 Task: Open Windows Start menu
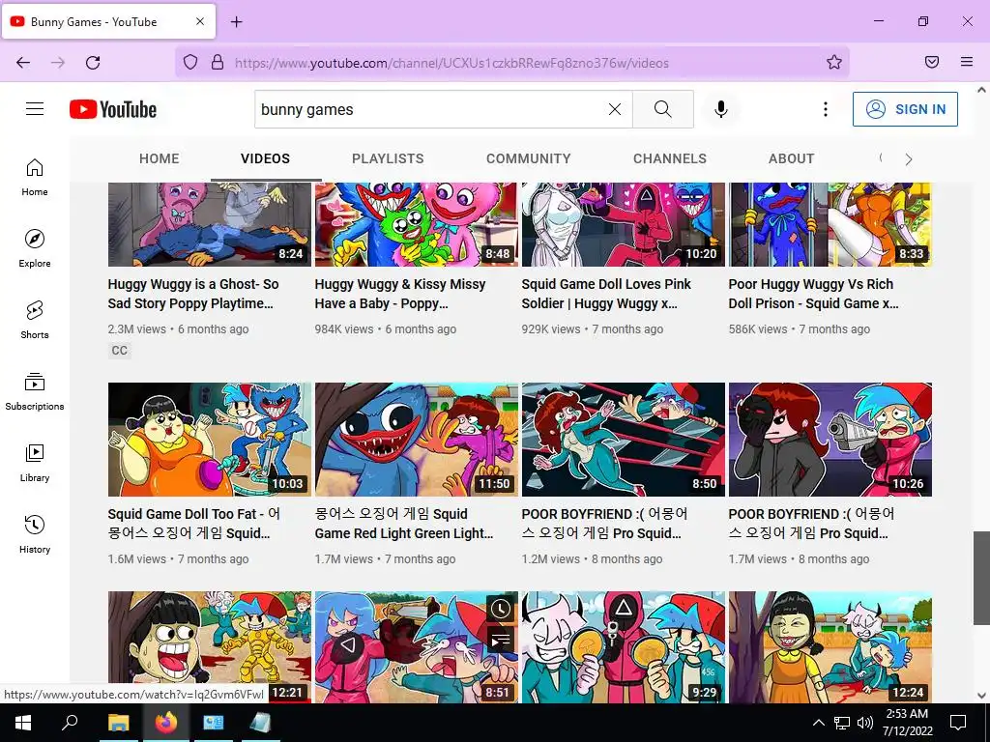(23, 723)
